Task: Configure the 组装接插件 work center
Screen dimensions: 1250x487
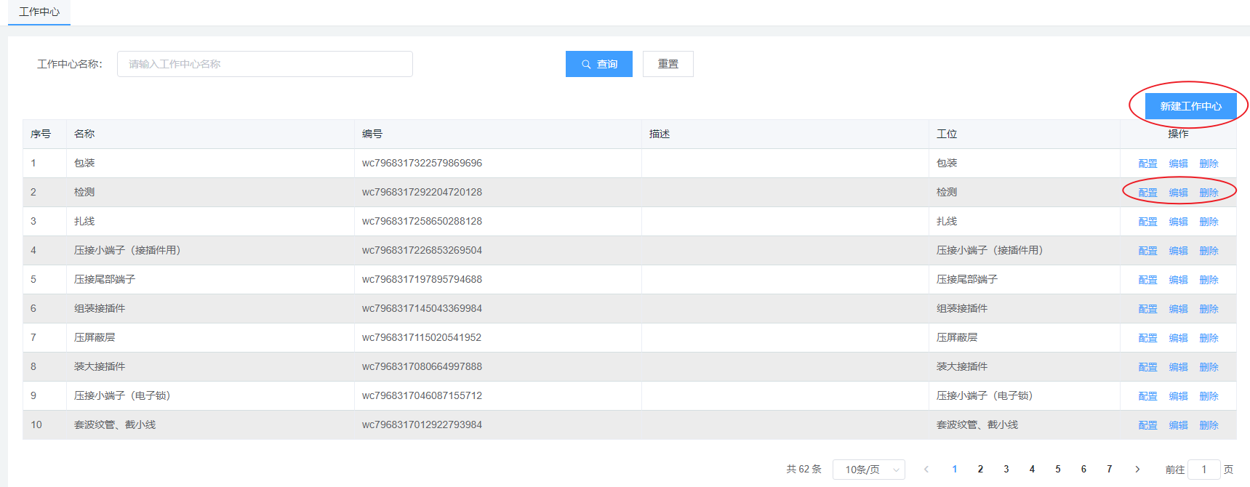Action: [x=1147, y=309]
